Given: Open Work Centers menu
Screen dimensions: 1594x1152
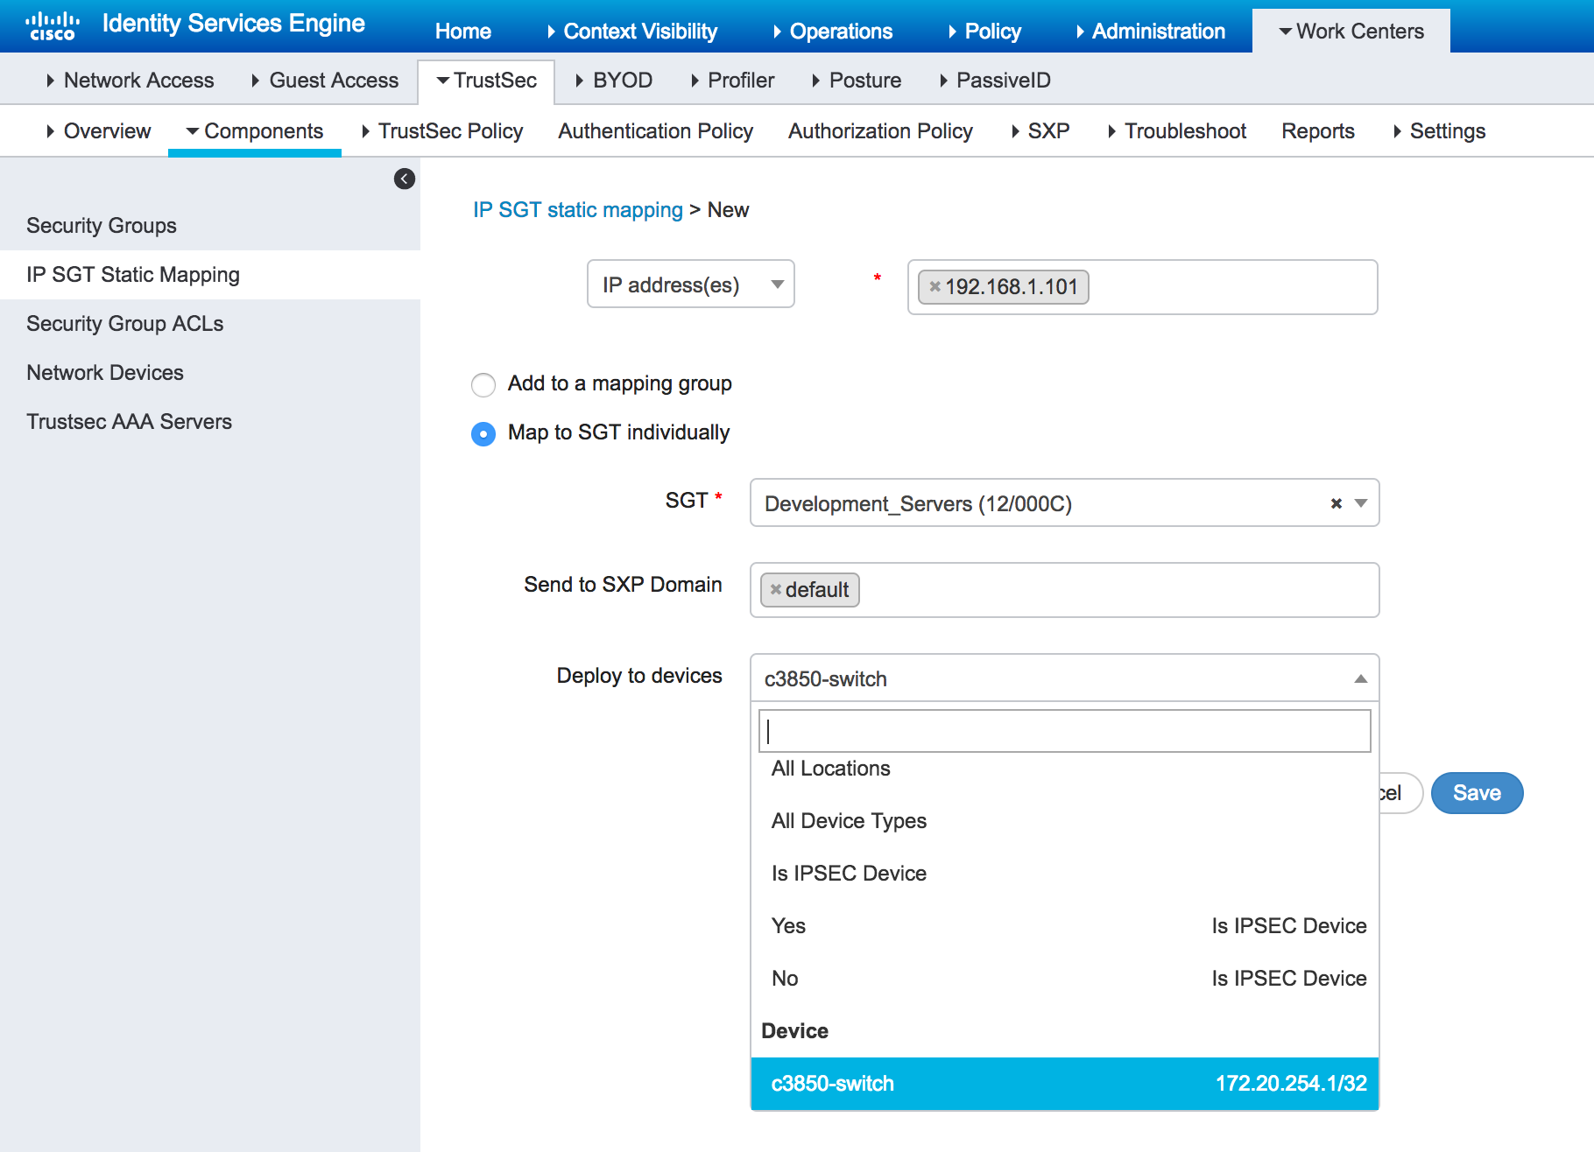Looking at the screenshot, I should (1351, 32).
